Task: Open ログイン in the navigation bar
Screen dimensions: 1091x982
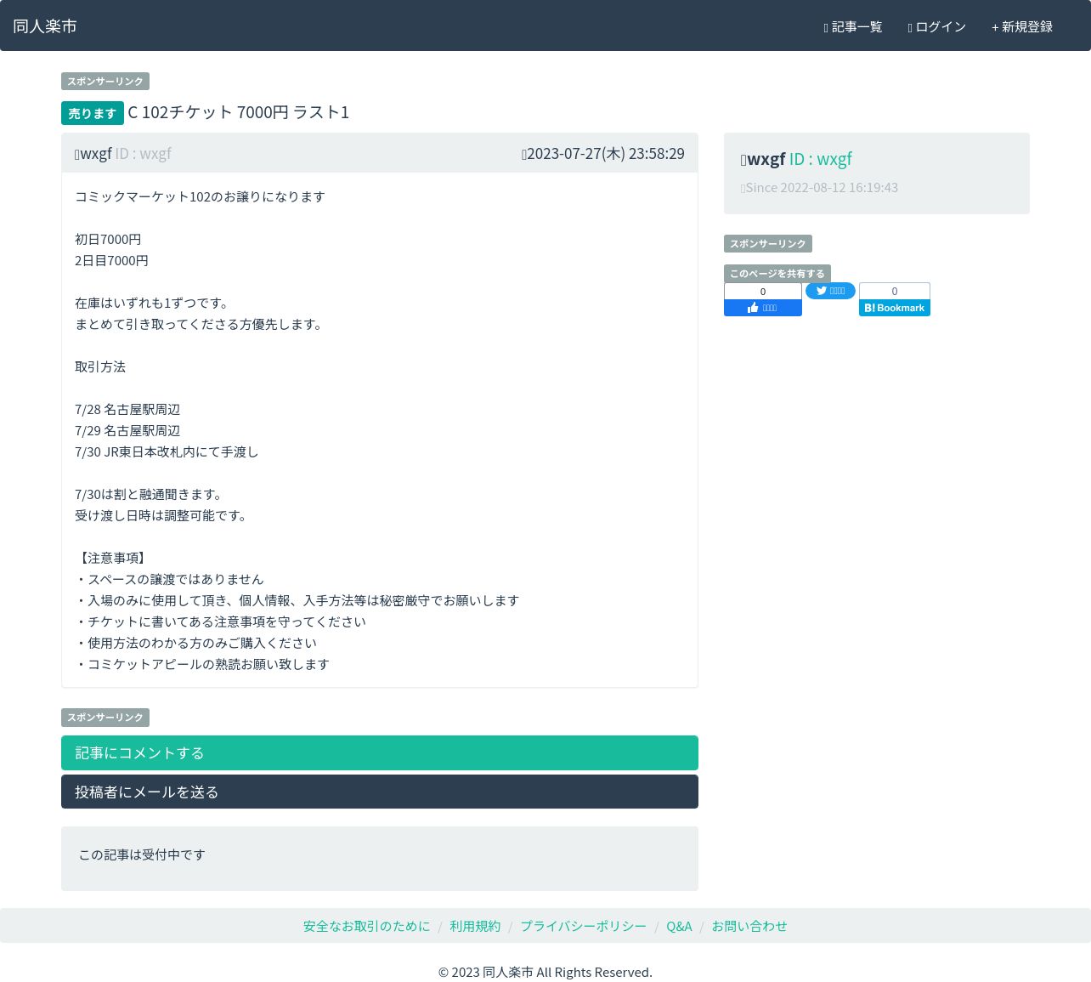Action: coord(936,27)
